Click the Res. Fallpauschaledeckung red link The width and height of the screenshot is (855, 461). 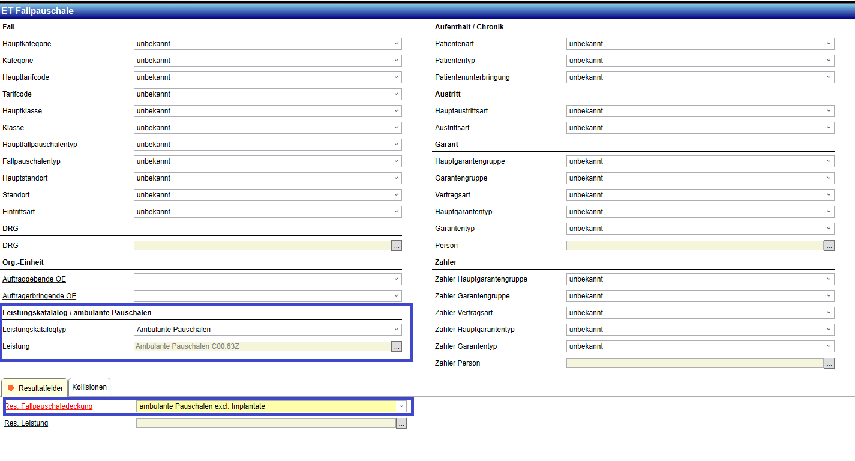pyautogui.click(x=49, y=406)
